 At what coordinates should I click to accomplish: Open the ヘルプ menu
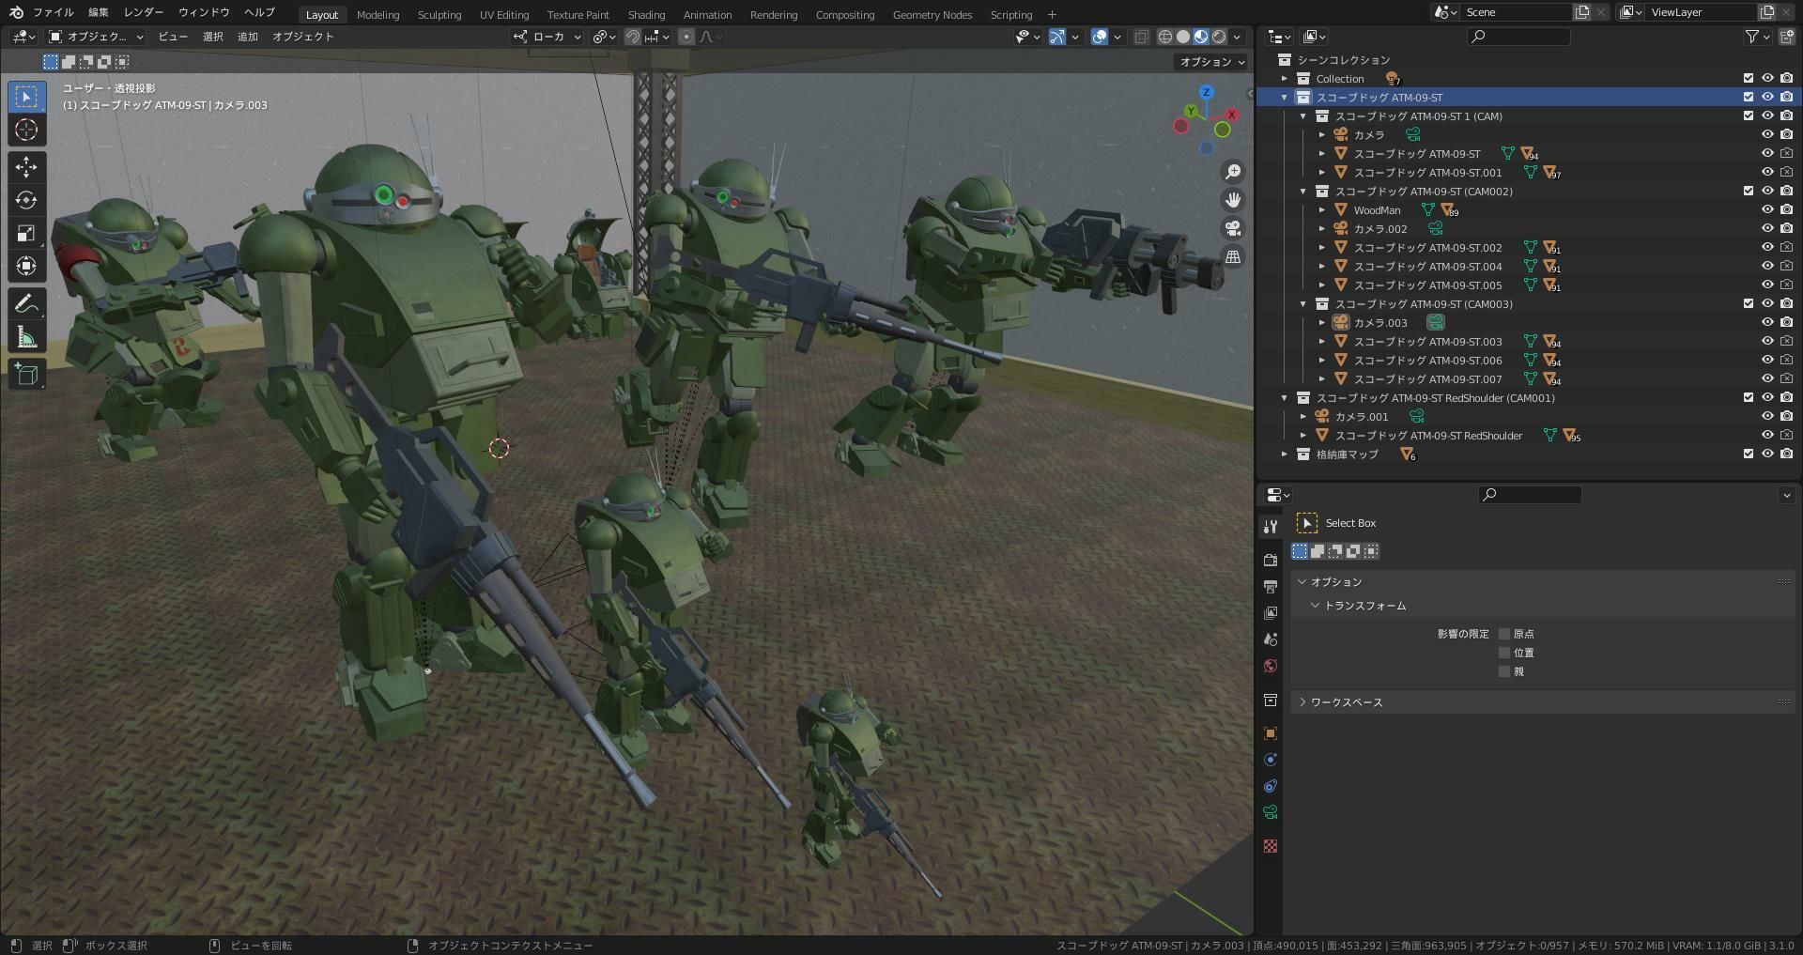click(x=259, y=12)
